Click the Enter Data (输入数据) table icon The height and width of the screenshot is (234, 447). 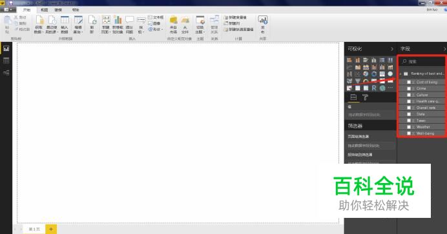point(65,21)
